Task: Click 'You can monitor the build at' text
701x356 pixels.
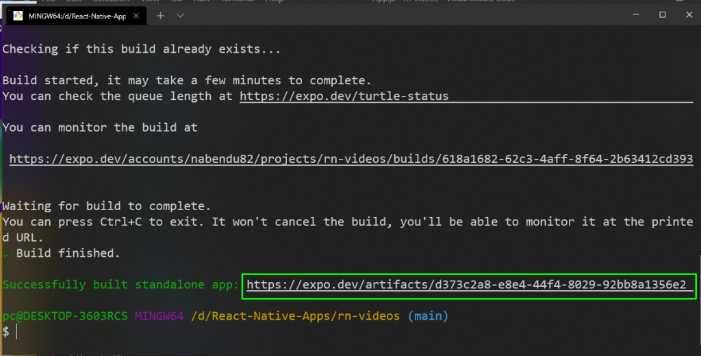Action: click(100, 127)
